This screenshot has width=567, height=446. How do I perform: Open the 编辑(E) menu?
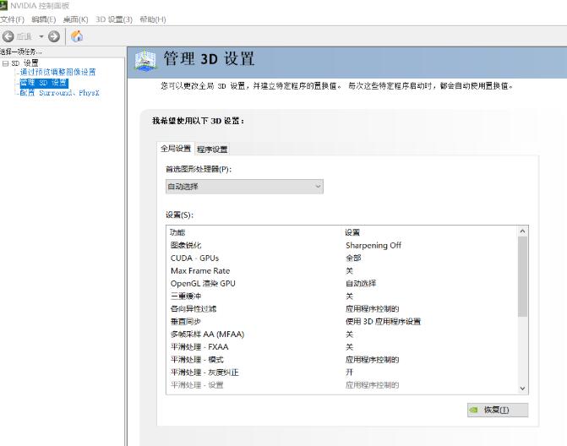pyautogui.click(x=43, y=19)
